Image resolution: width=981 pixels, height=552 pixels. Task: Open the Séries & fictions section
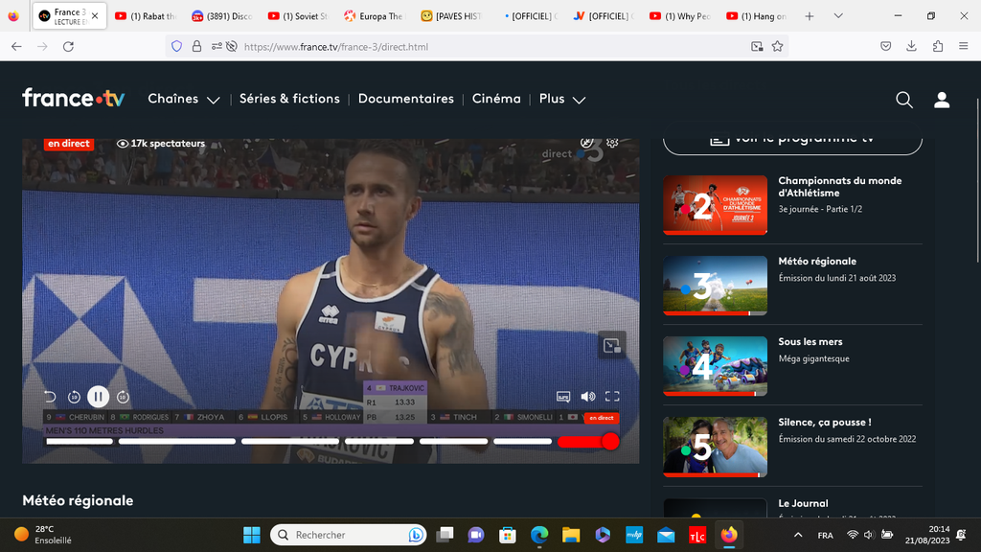point(289,99)
